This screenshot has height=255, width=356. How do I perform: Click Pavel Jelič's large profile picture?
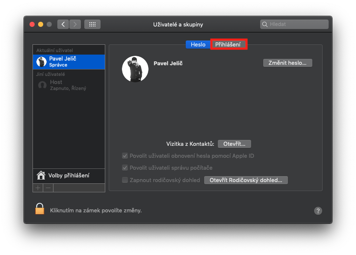point(135,69)
